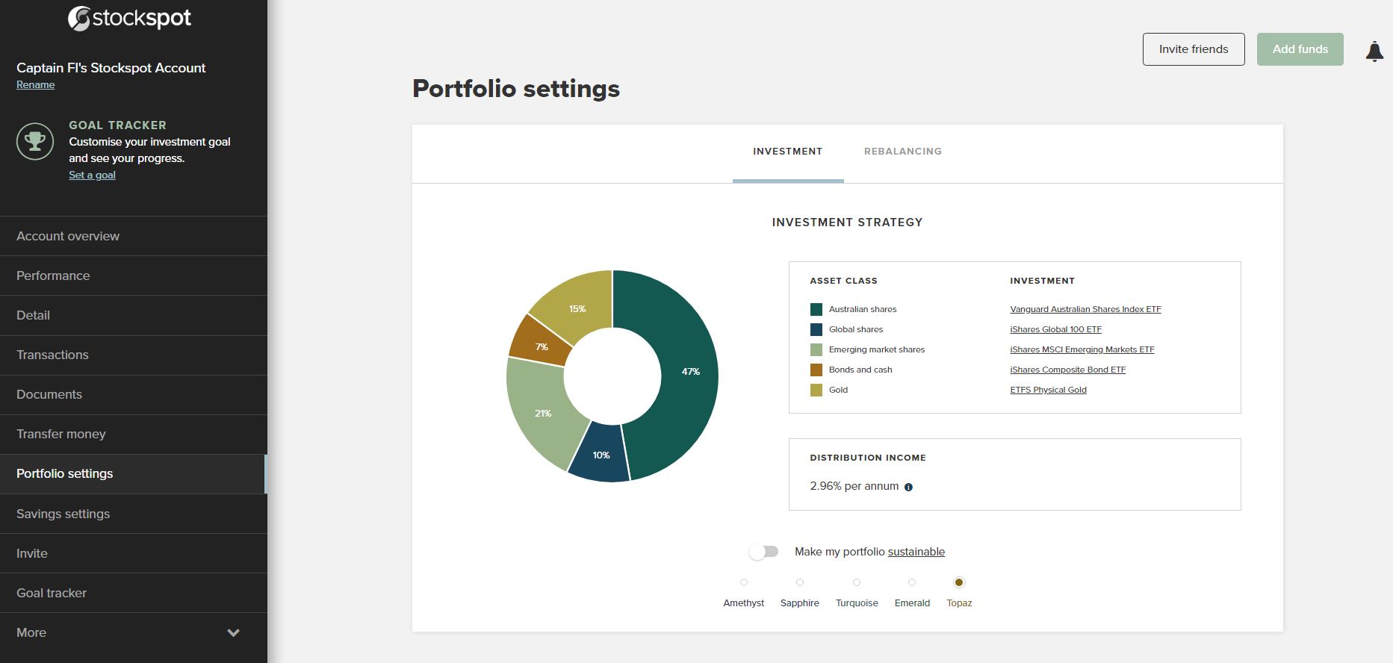Click the Gold legend square
Image resolution: width=1393 pixels, height=663 pixels.
click(x=816, y=389)
